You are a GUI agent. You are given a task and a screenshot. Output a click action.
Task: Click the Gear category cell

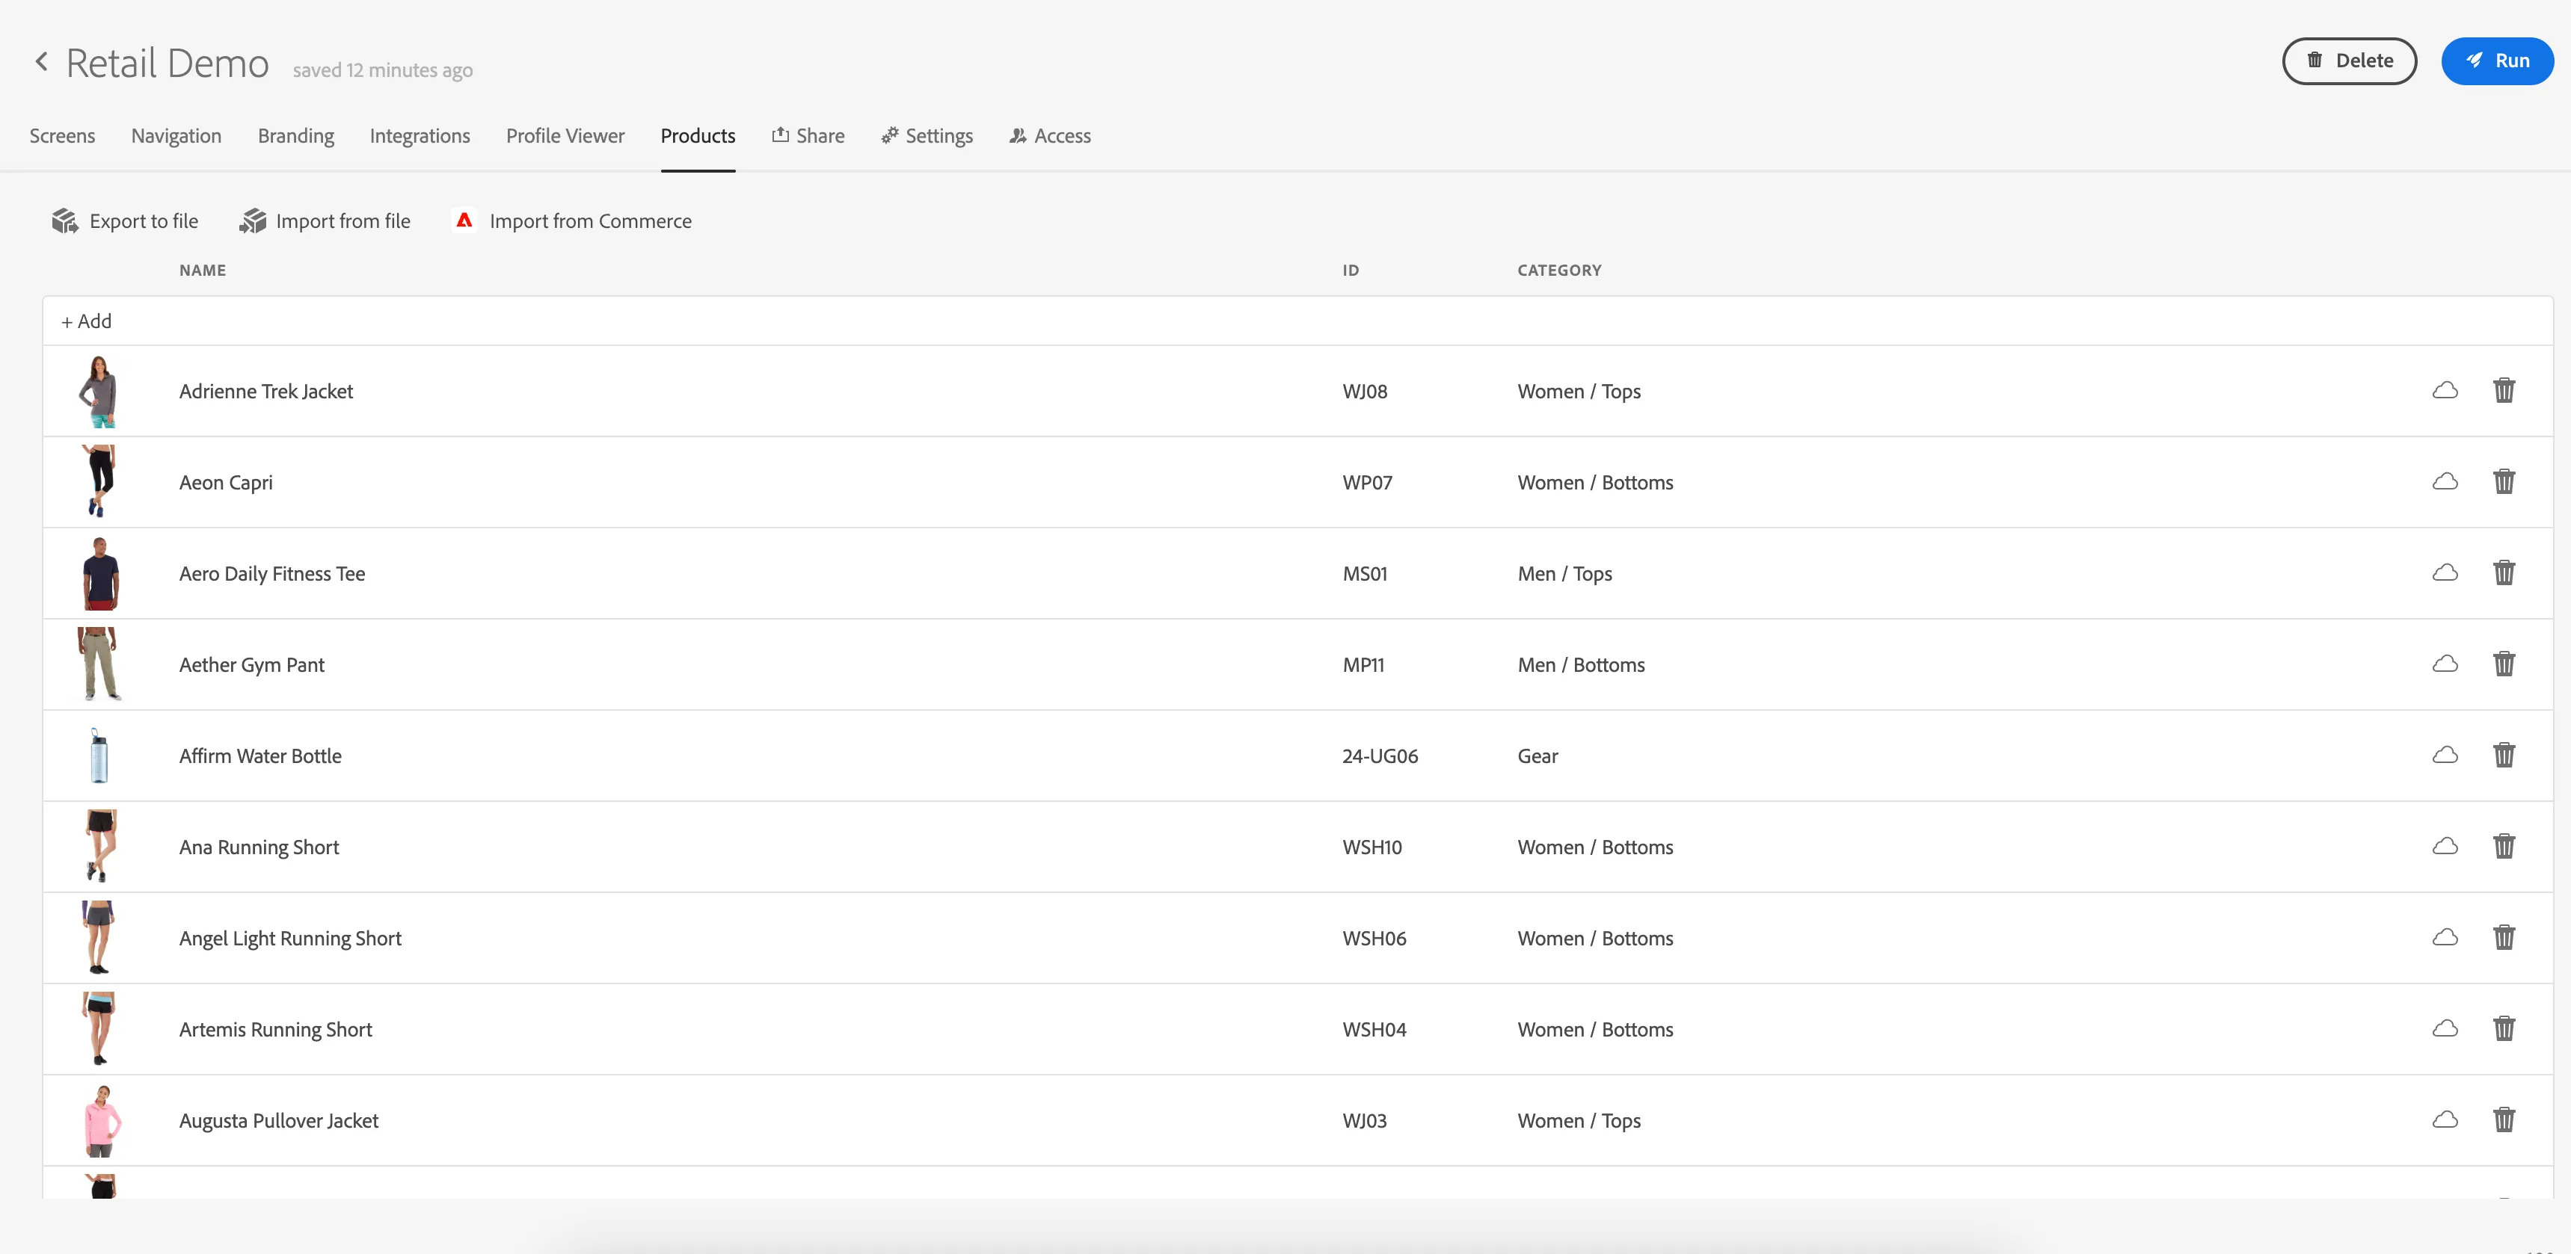click(1538, 756)
